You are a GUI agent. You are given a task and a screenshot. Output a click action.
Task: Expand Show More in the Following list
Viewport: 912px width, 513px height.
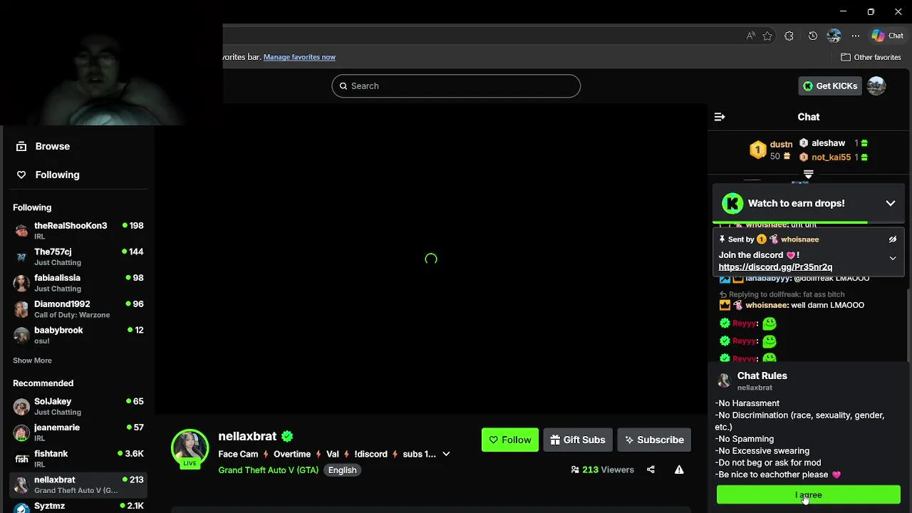32,361
